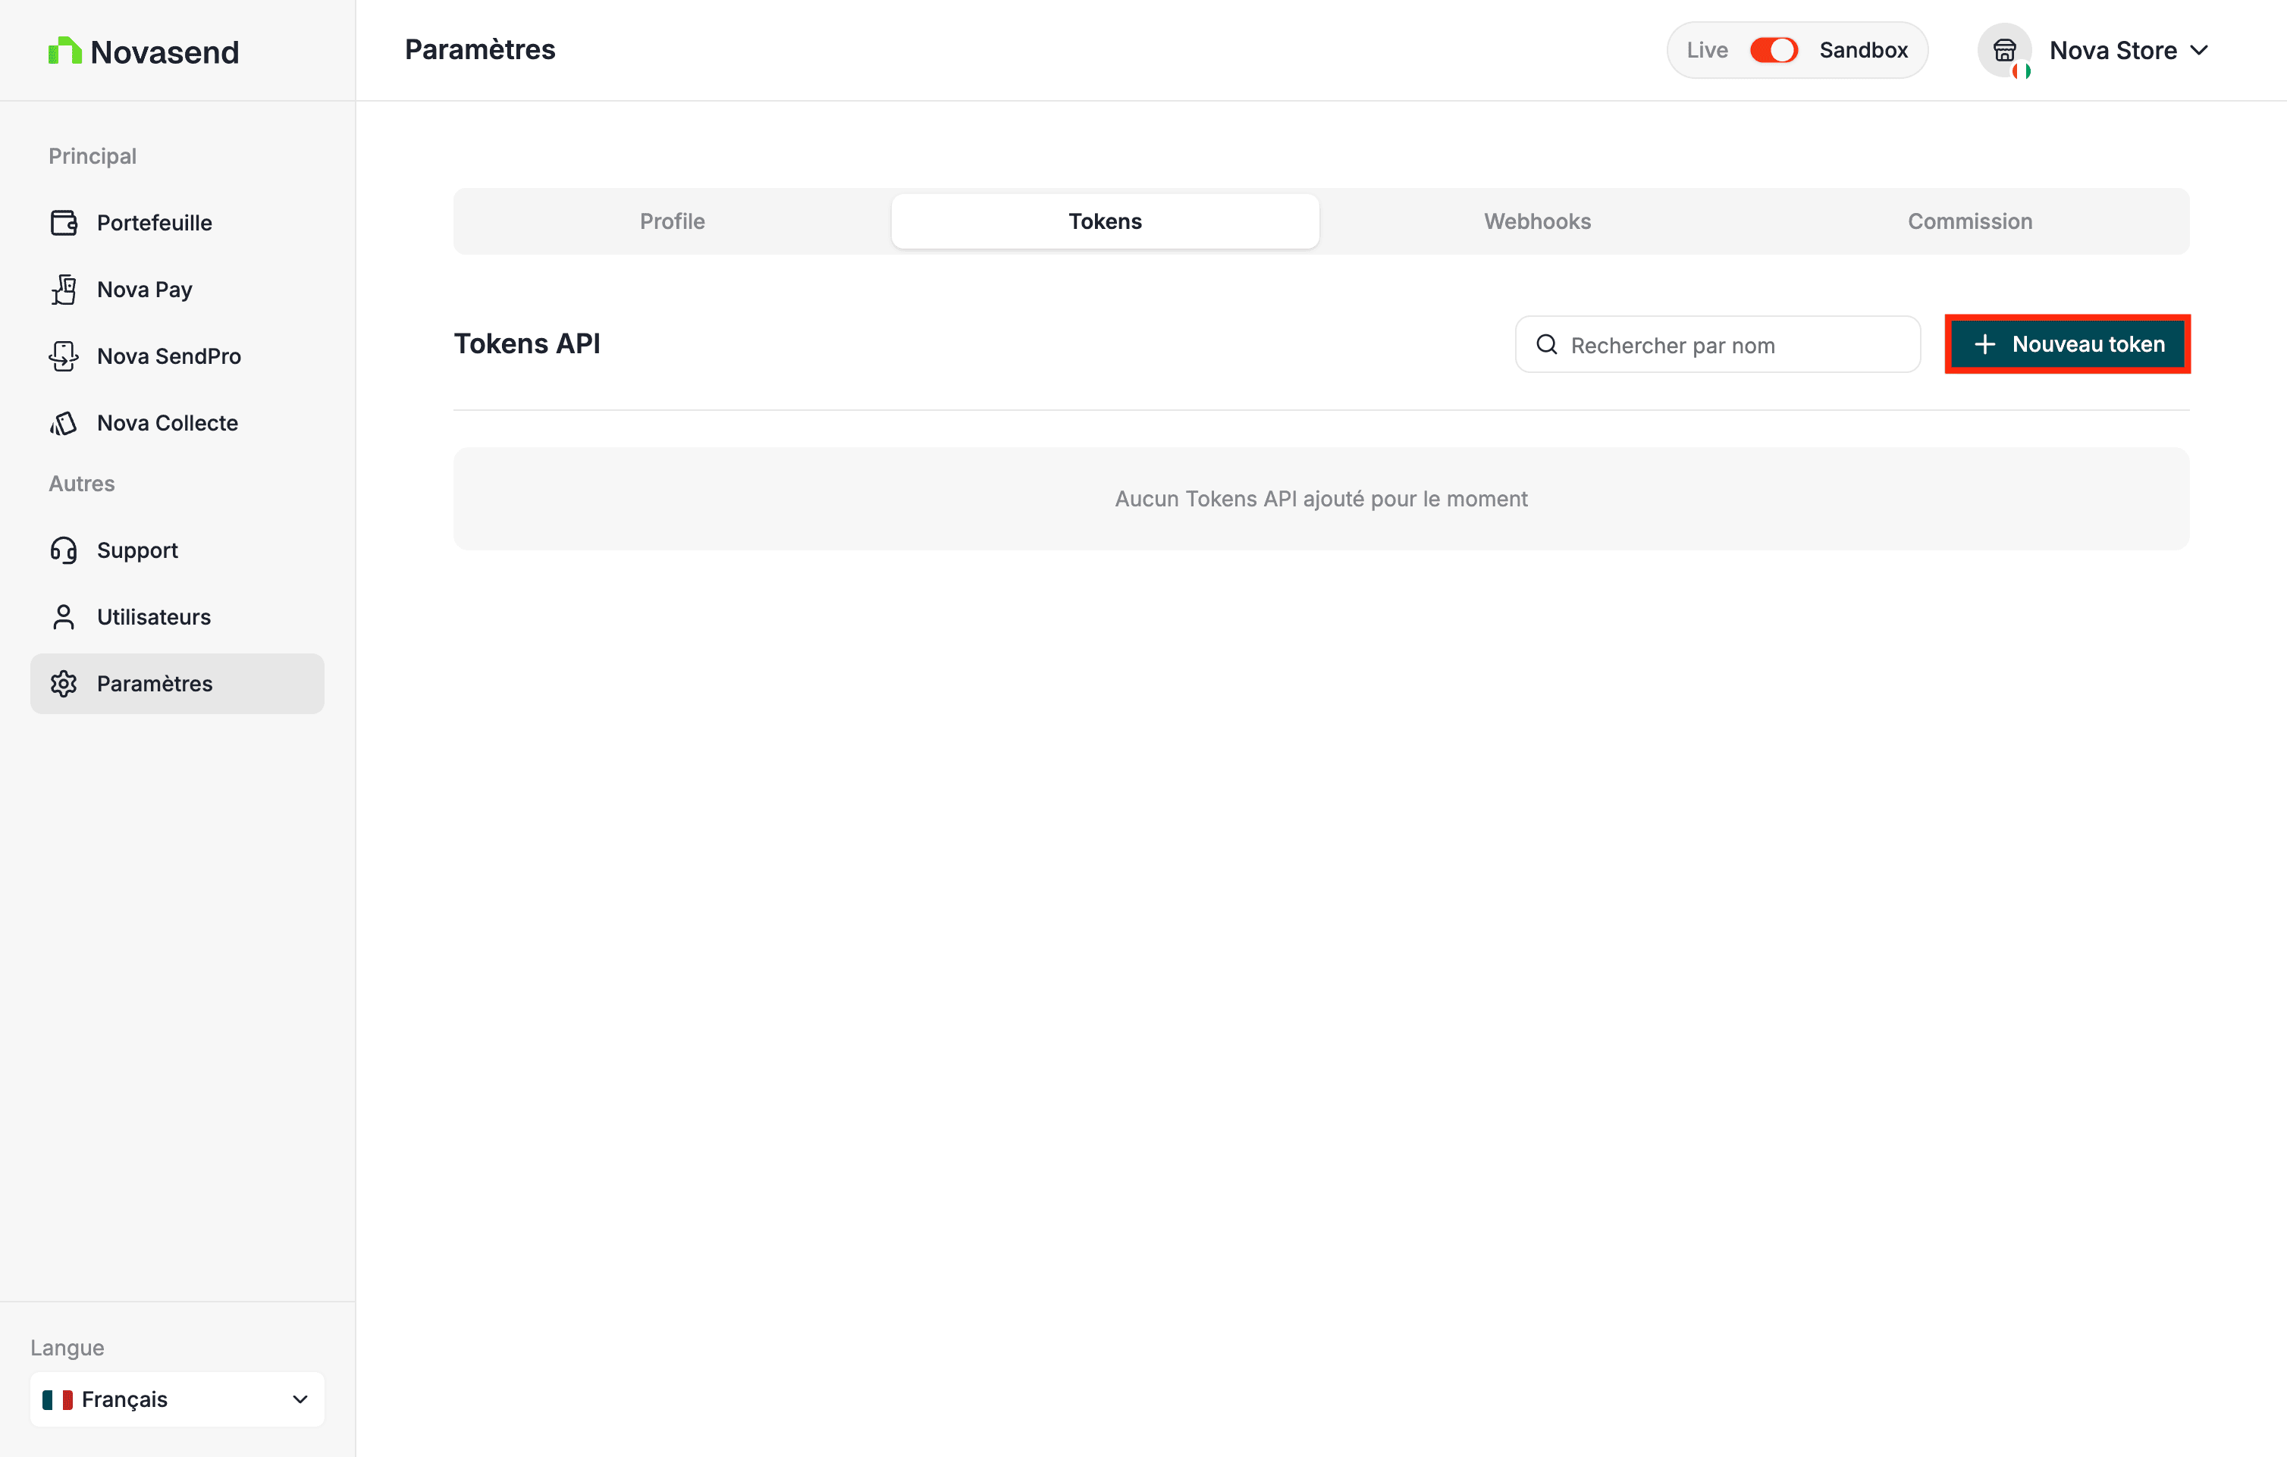Click the Utilisateurs person icon
Viewport: 2287px width, 1457px height.
pos(64,617)
